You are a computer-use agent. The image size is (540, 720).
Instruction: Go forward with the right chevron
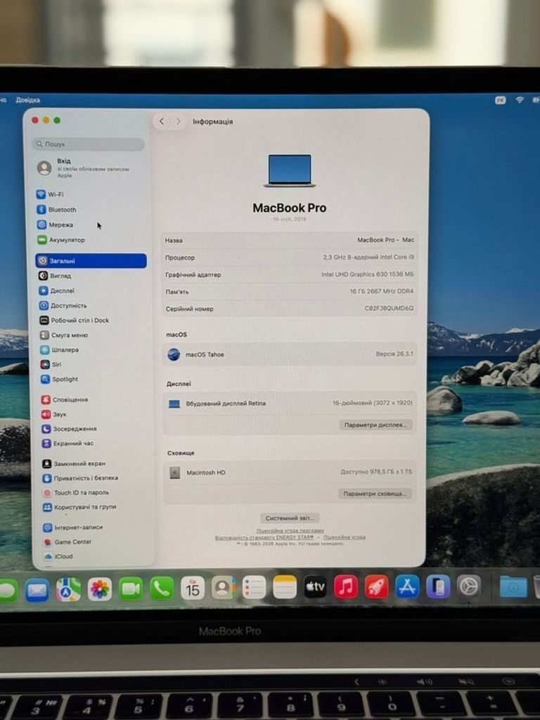pyautogui.click(x=178, y=121)
